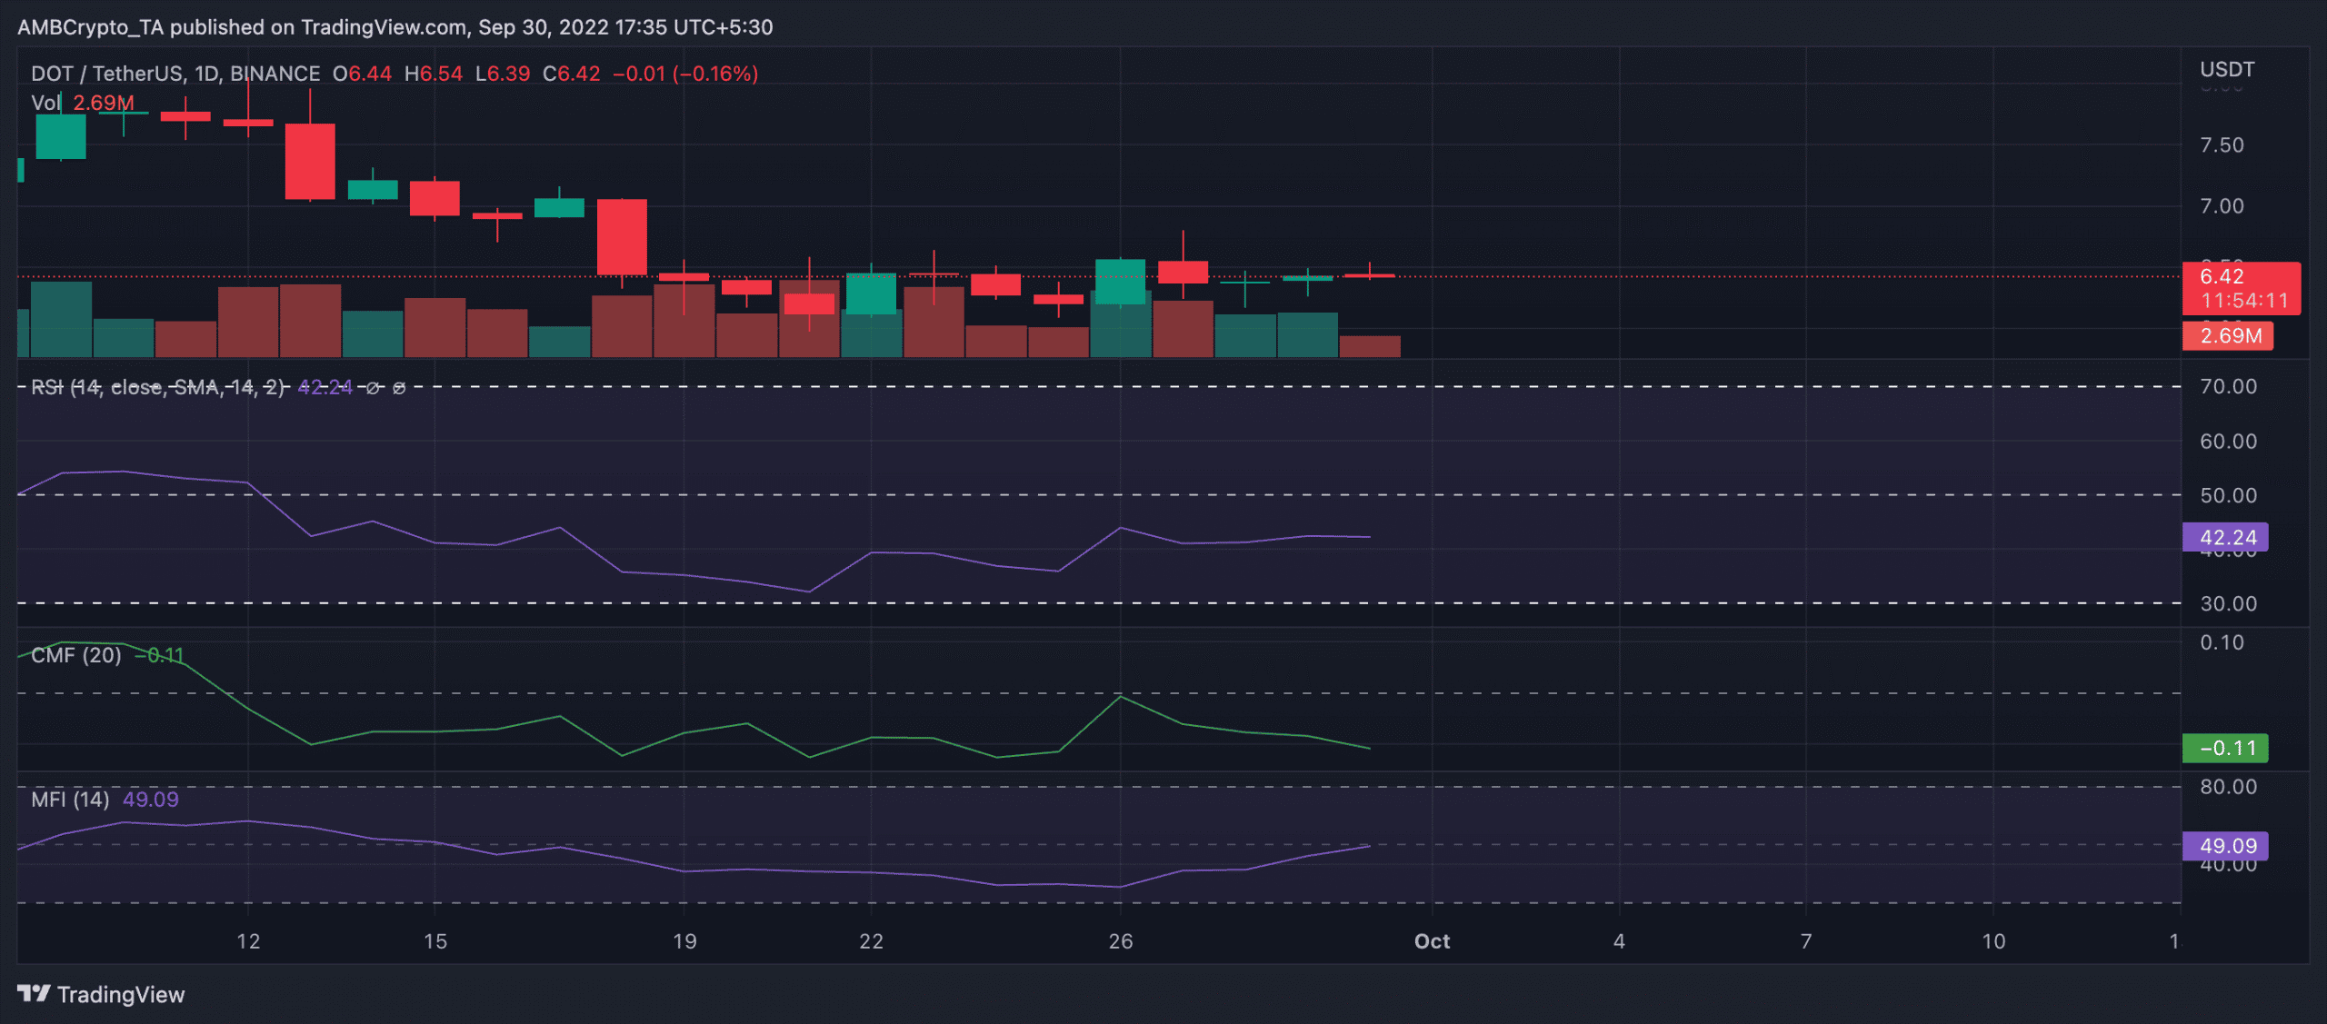
Task: Click the CMF (20) indicator legend
Action: pos(76,655)
